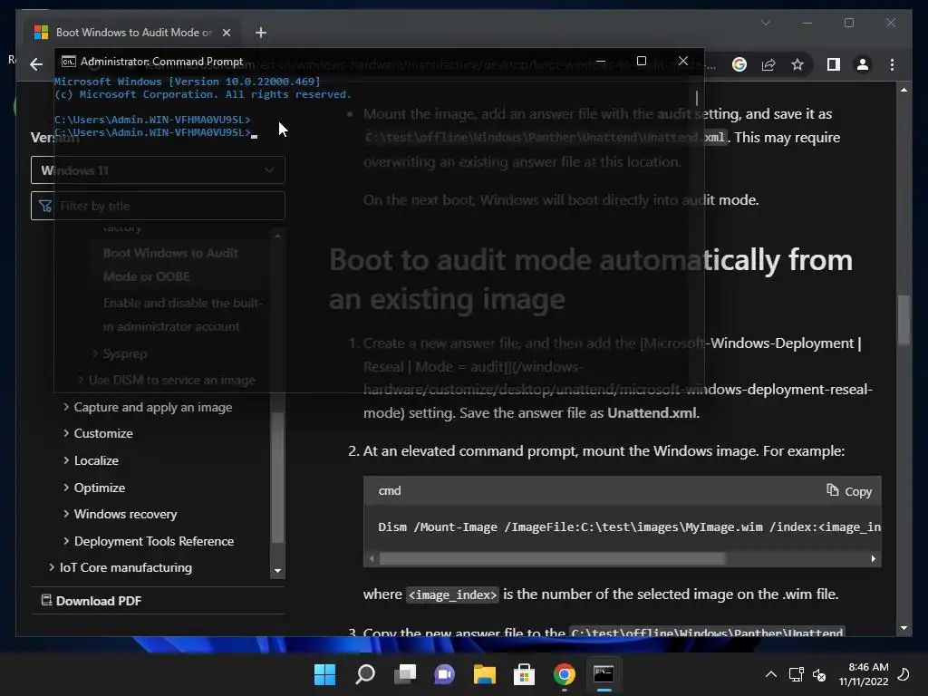Screen dimensions: 928x696
Task: Open a new Chrome tab with plus button
Action: (x=260, y=33)
